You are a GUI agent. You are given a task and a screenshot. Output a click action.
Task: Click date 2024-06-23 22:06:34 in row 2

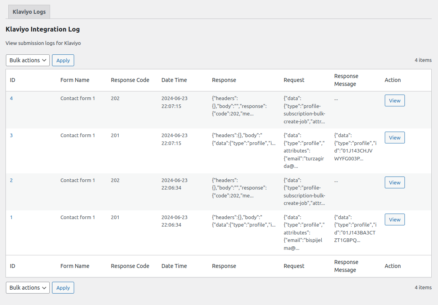pyautogui.click(x=174, y=184)
